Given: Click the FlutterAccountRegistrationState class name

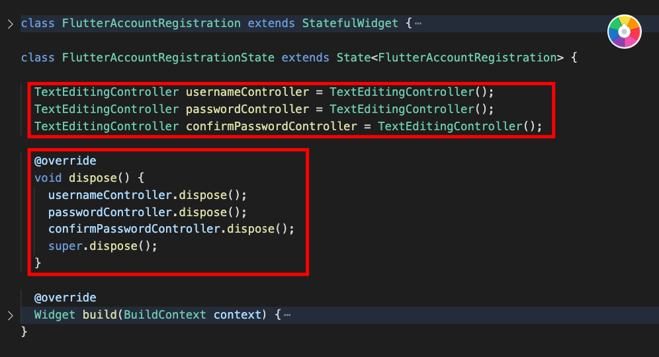Looking at the screenshot, I should [x=168, y=58].
